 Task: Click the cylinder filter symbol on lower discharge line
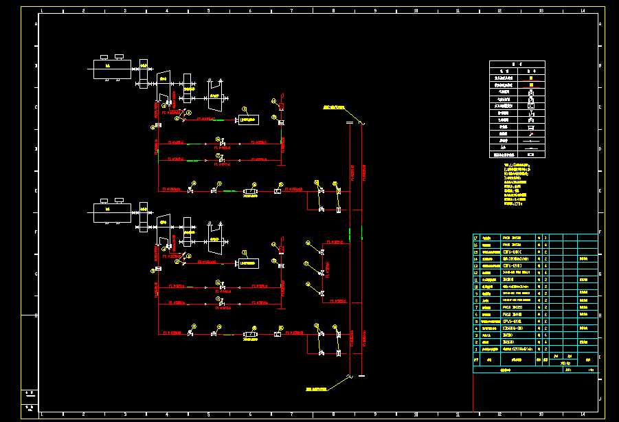coord(250,335)
